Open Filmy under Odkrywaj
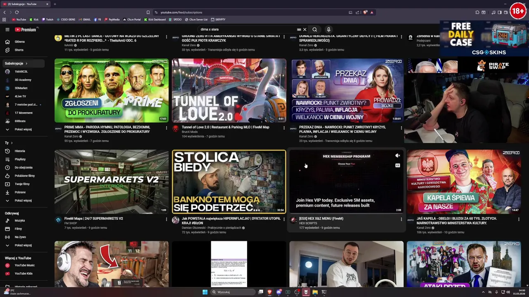 point(23,229)
